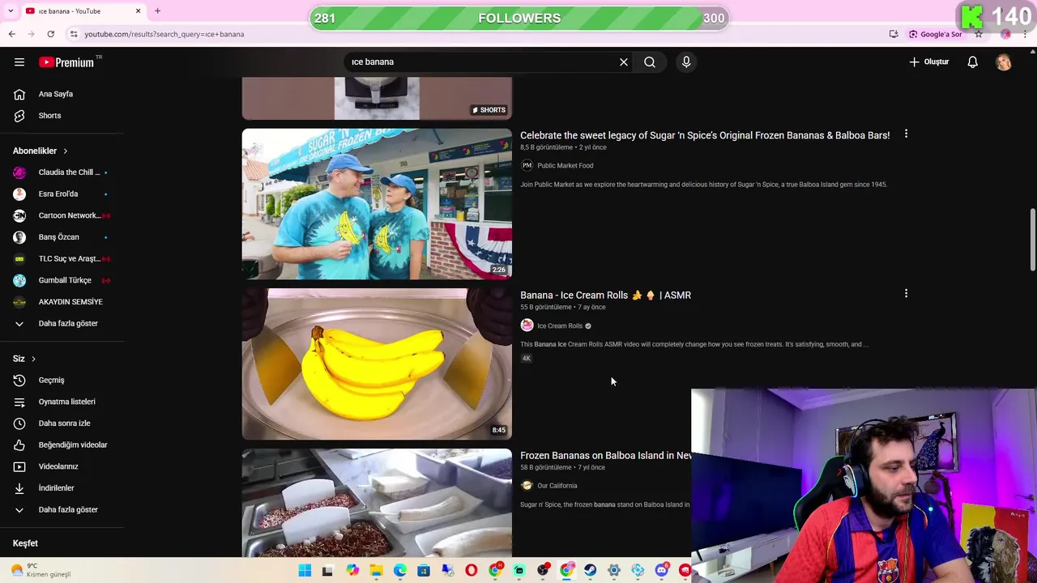Viewport: 1037px width, 583px height.
Task: Open video title Banana - Ice Cream Rolls
Action: (x=605, y=296)
